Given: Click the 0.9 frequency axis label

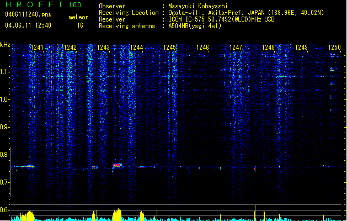Looking at the screenshot, I should 4,127.
